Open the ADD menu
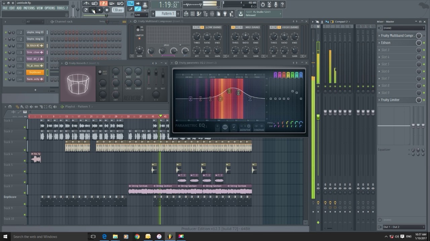This screenshot has height=241, width=430. 19,8
